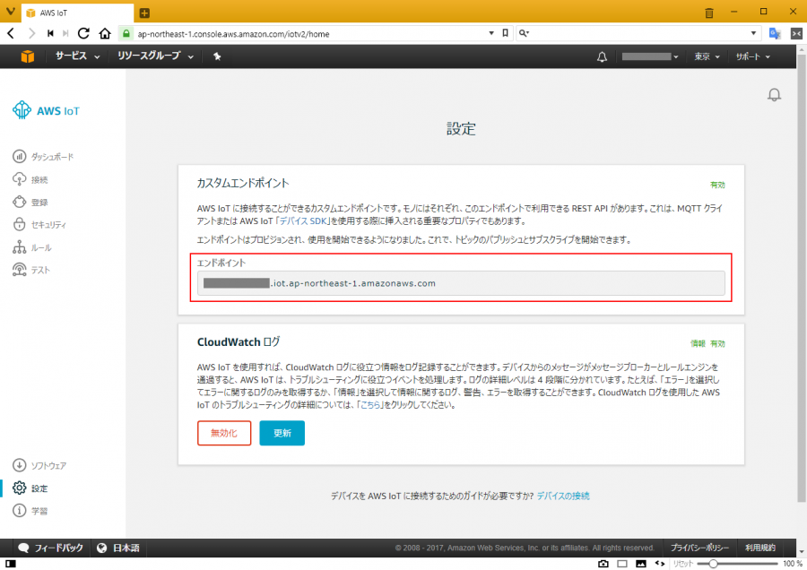Screen dimensions: 807x570
Task: View site info via the green padlock
Action: [x=126, y=34]
